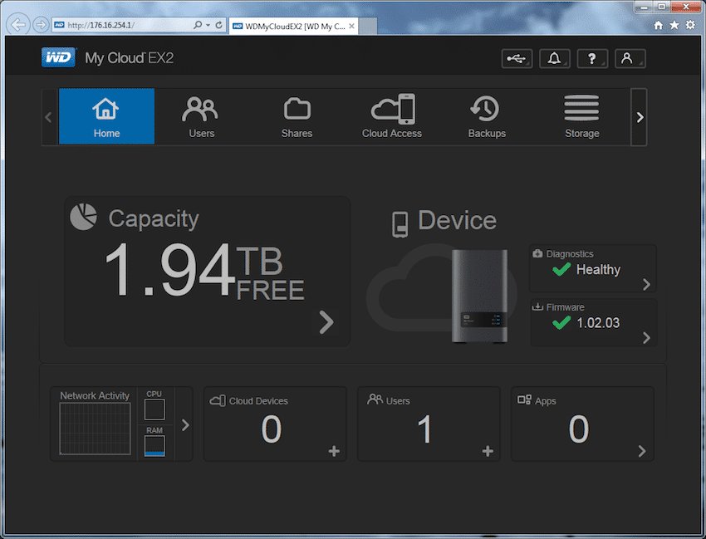Open the Backups section
Viewport: 706px width, 539px height.
click(x=487, y=116)
